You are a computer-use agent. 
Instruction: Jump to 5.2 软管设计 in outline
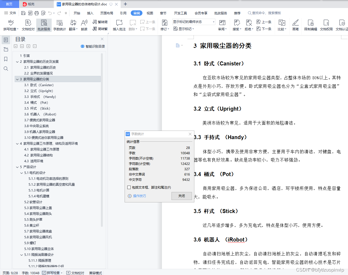click(x=33, y=202)
